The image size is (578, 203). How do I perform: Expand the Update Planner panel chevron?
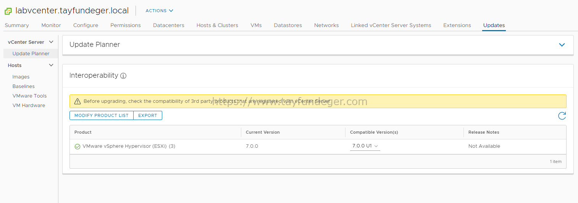coord(562,45)
